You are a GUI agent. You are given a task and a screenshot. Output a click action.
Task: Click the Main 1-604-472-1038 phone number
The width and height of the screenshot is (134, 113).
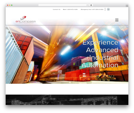click(70, 9)
